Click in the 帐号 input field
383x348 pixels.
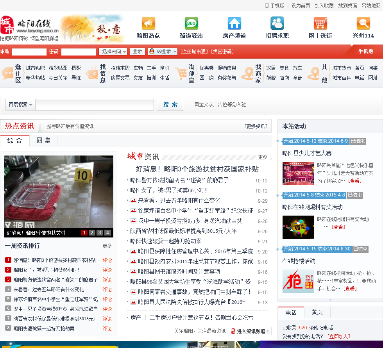click(x=29, y=52)
